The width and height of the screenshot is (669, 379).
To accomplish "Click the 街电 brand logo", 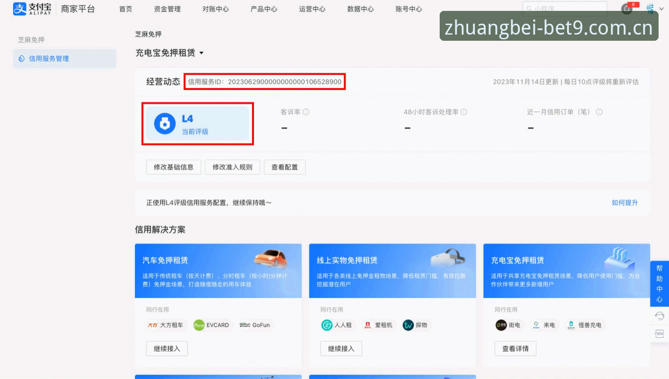I will click(501, 325).
